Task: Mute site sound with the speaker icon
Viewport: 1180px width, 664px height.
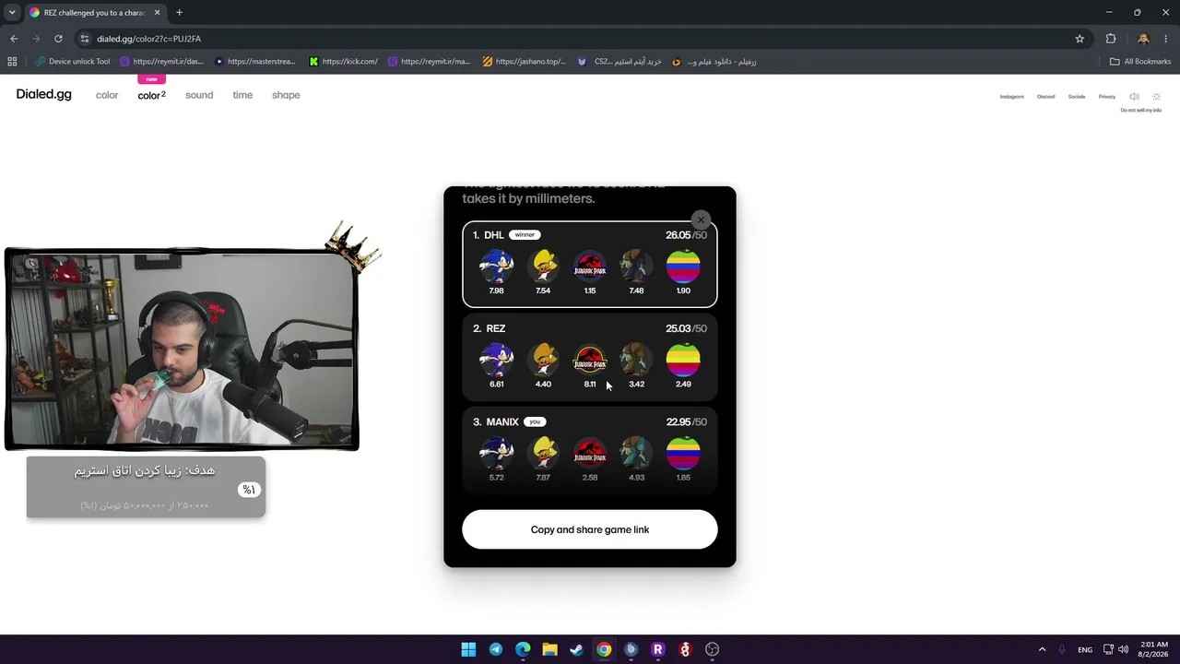Action: pyautogui.click(x=1134, y=97)
